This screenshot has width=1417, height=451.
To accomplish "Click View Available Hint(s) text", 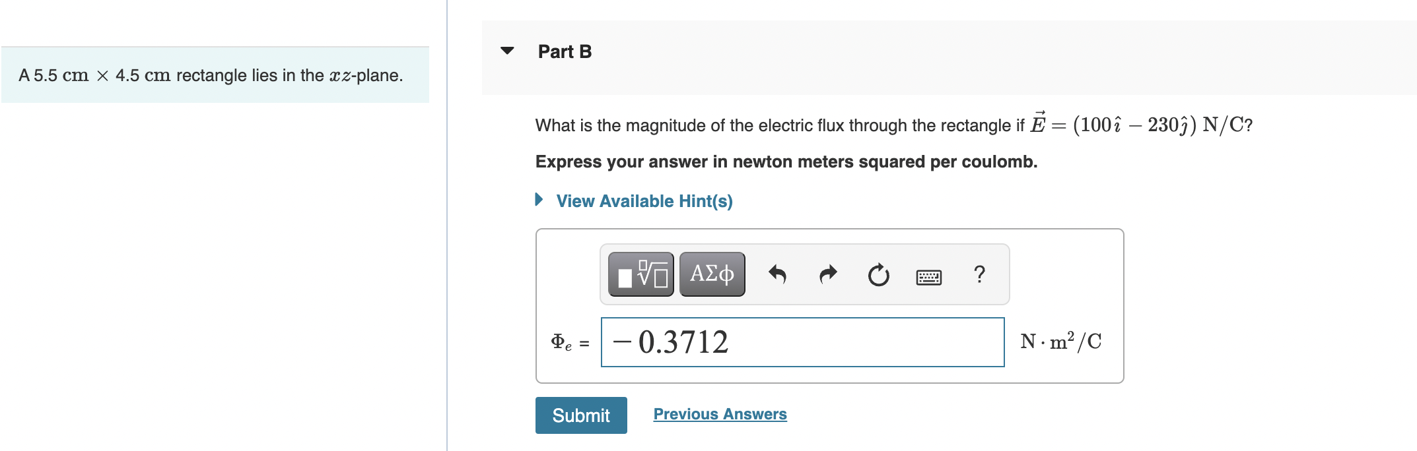I will pos(644,201).
